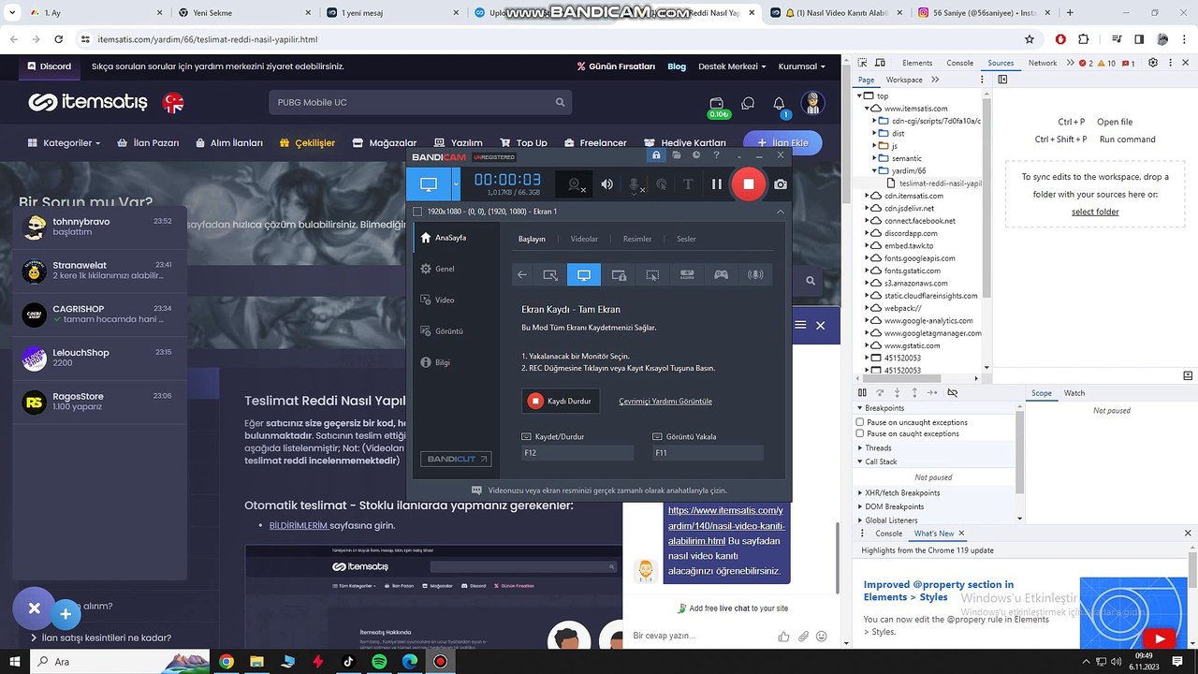The image size is (1198, 674).
Task: Switch to the DevTools Network tab
Action: pos(1043,63)
